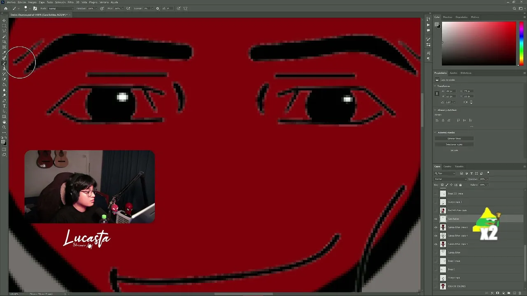Pick a color in the color field
The width and height of the screenshot is (527, 296).
tap(479, 44)
